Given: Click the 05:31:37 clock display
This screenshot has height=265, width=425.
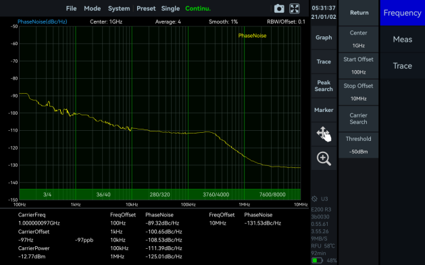Looking at the screenshot, I should [324, 8].
